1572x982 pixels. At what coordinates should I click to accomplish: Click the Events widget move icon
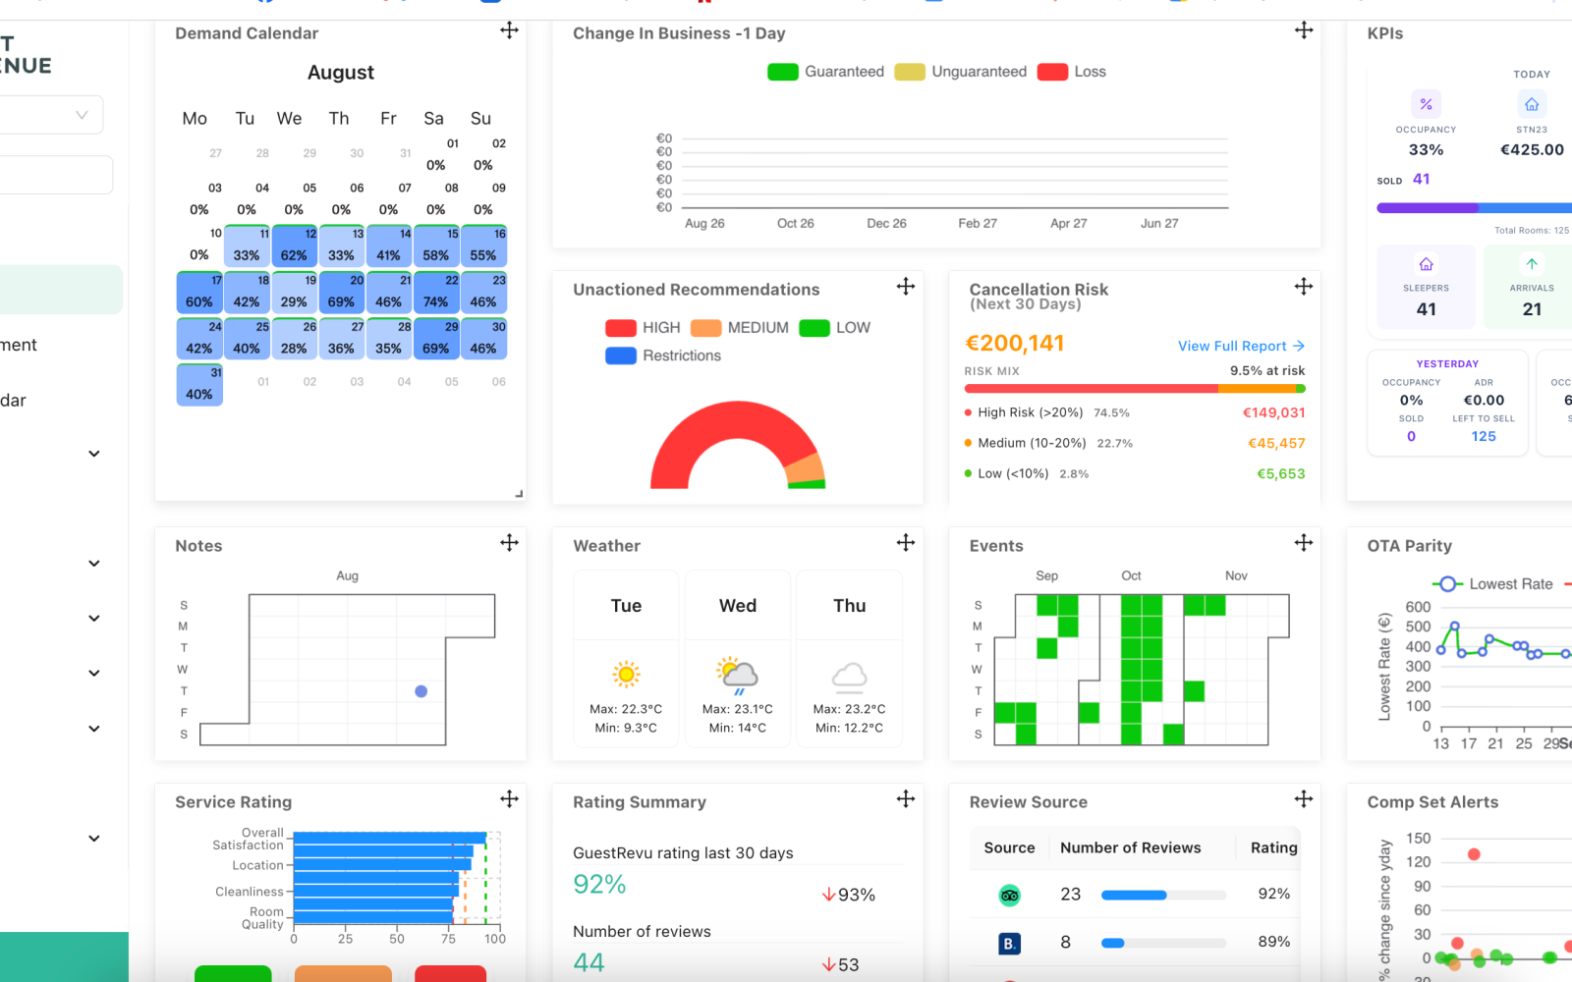point(1304,543)
